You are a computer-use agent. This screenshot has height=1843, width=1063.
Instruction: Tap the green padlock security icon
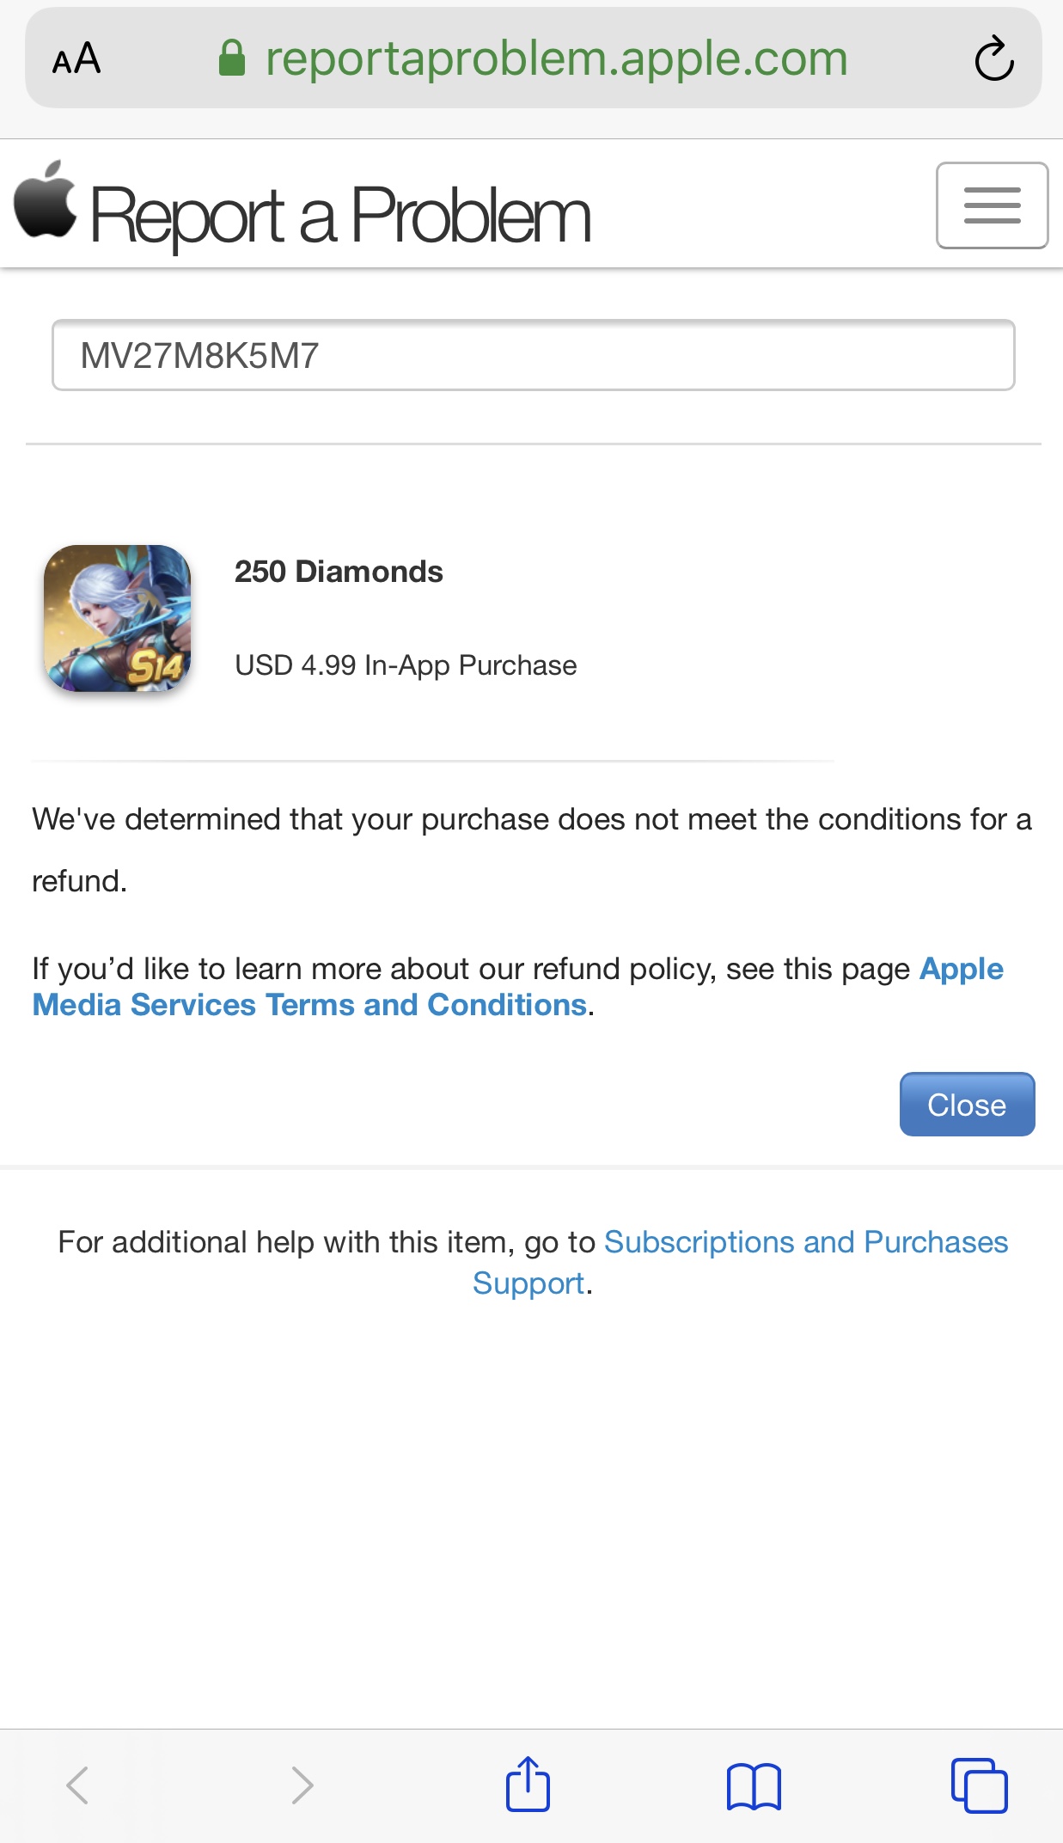point(231,59)
